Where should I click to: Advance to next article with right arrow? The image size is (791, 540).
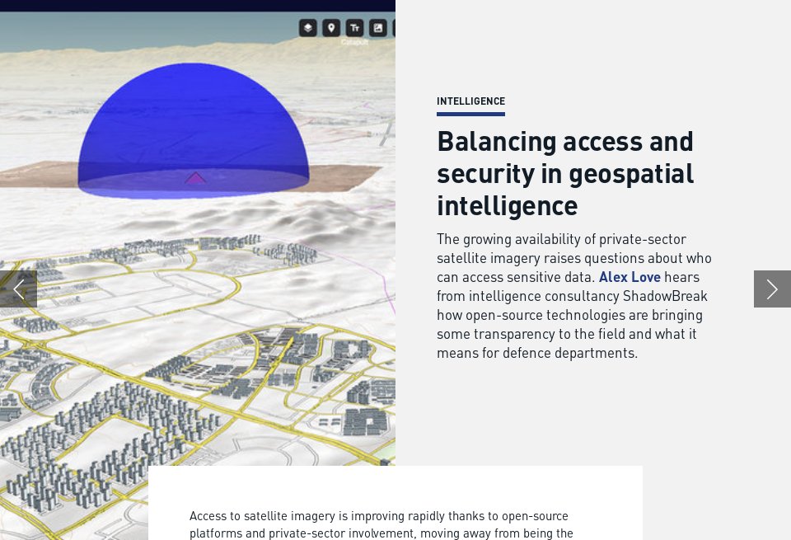point(772,289)
